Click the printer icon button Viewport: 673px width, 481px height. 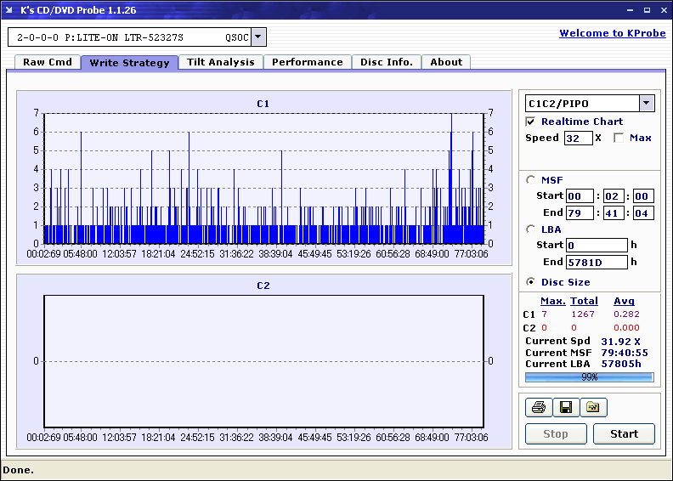tap(538, 408)
